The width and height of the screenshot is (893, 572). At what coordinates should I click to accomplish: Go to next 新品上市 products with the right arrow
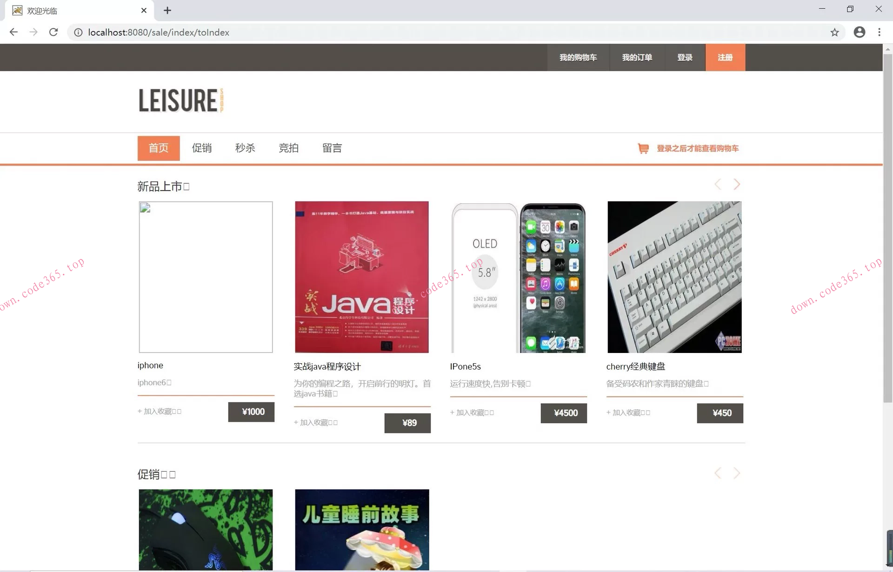point(737,184)
